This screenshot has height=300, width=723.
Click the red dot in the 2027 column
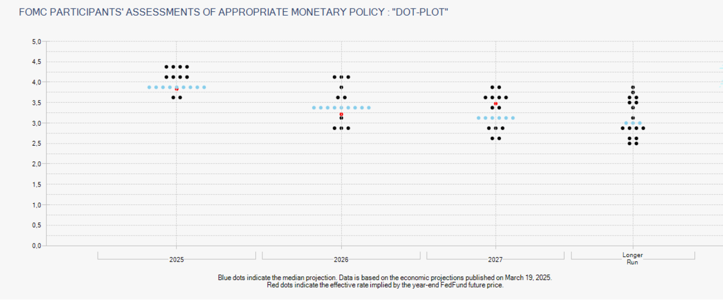click(496, 103)
